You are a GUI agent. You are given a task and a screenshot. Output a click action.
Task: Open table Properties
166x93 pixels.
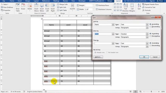point(6,10)
